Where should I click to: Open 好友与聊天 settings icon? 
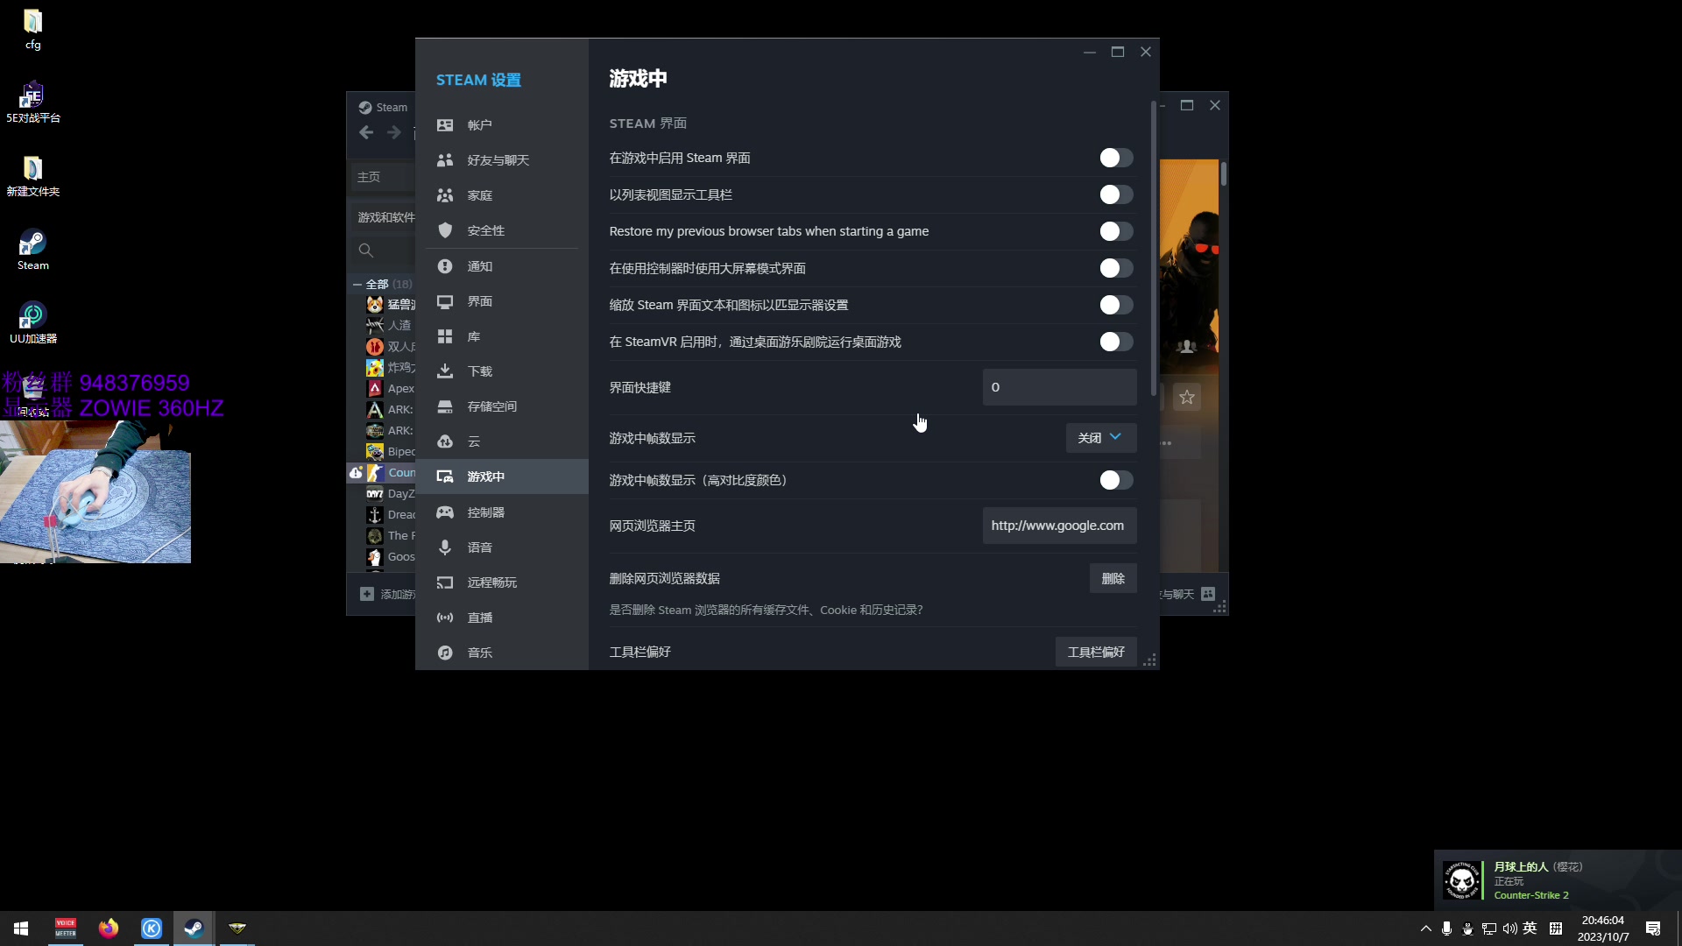(x=445, y=160)
